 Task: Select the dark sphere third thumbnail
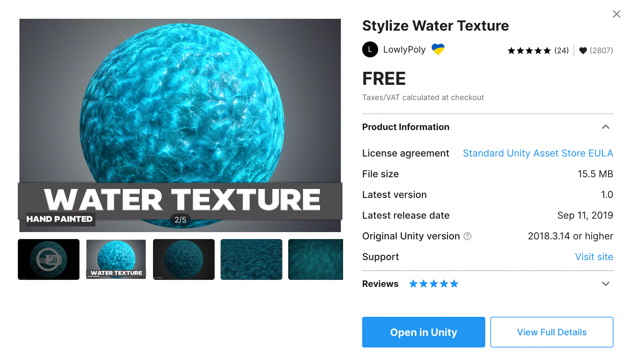(x=184, y=259)
